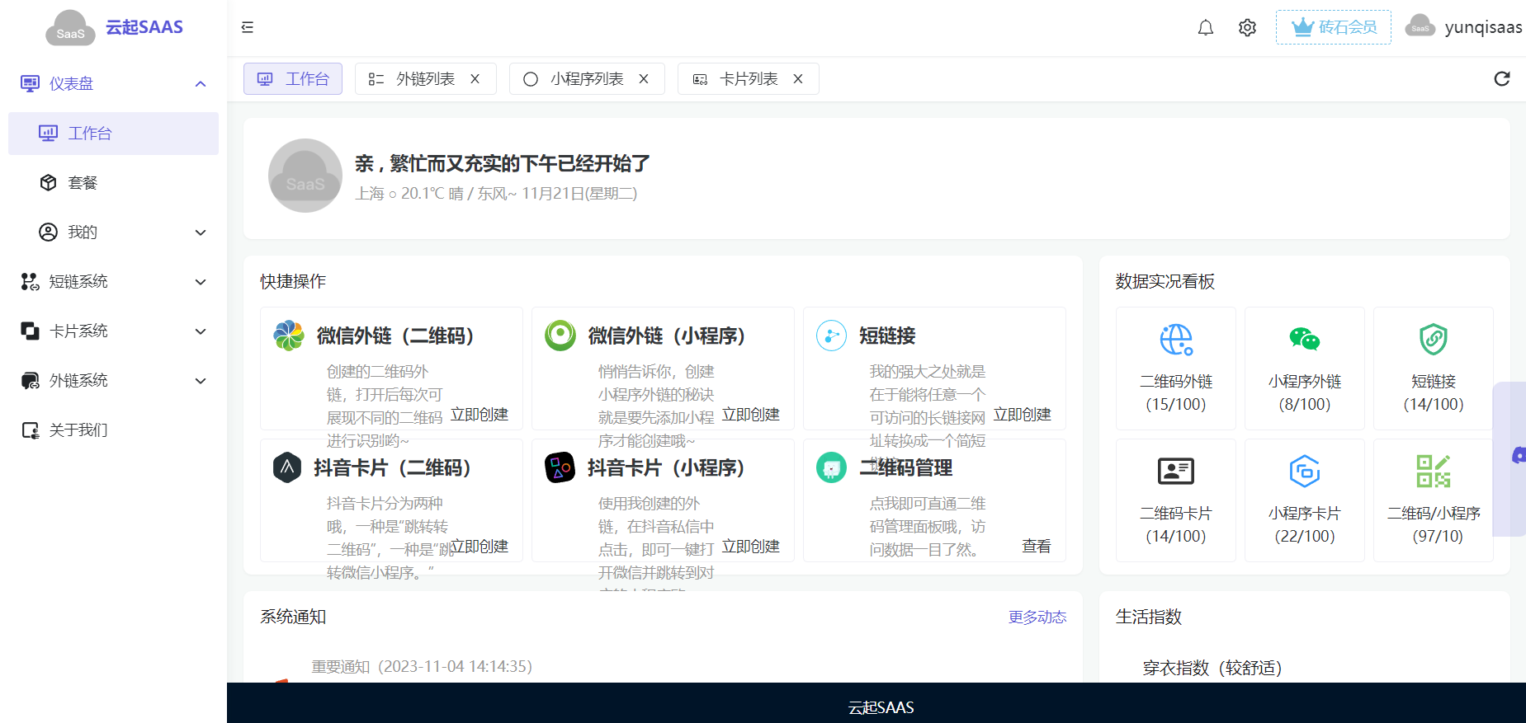The height and width of the screenshot is (723, 1526).
Task: Collapse the sidebar menu toggle icon
Action: coord(248,27)
